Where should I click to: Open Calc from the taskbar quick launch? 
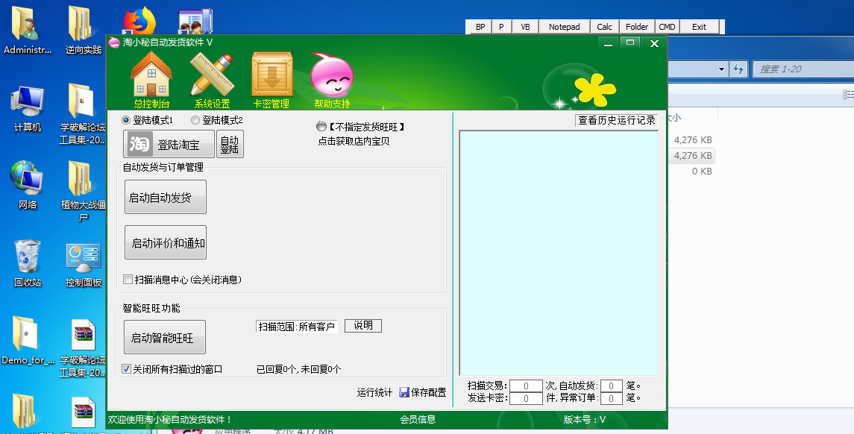604,26
